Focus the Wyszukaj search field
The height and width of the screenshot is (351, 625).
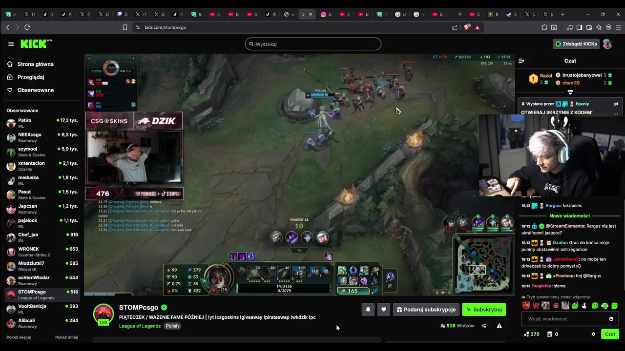pyautogui.click(x=313, y=44)
